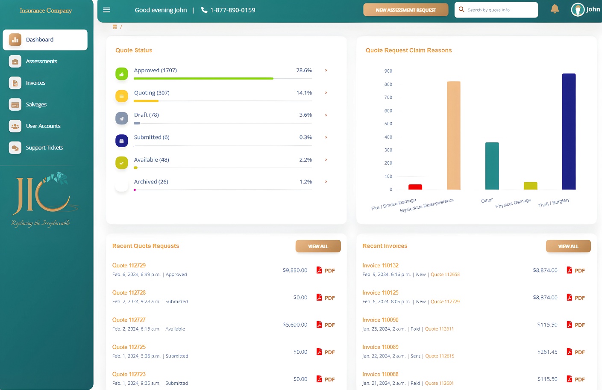Click the green Approved thumbs-up icon
Viewport: 602px width, 390px height.
[x=122, y=74]
